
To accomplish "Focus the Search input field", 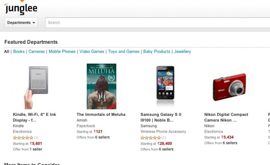I will coord(157,23).
